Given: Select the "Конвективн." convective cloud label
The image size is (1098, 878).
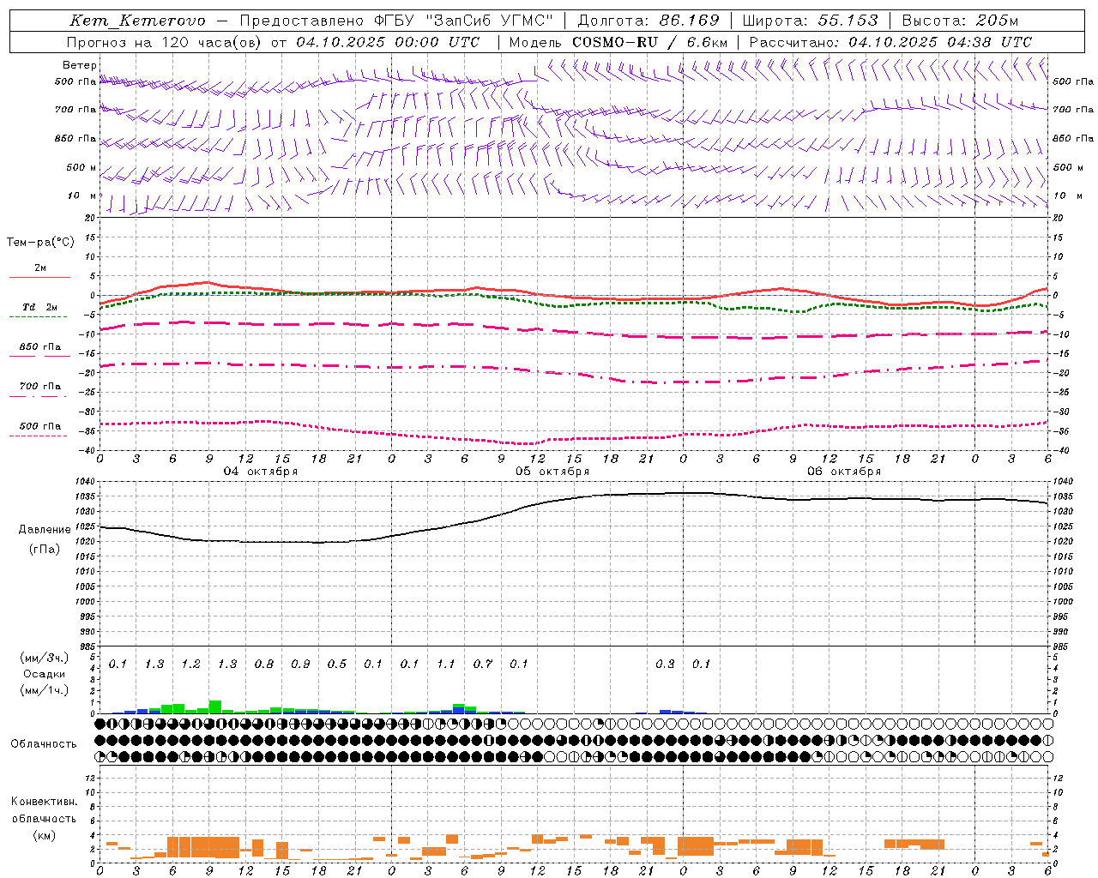Looking at the screenshot, I should coord(44,802).
